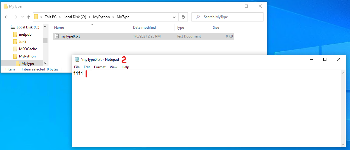Open Notepad's Edit menu
Viewport: 350px width, 150px height.
coord(87,67)
